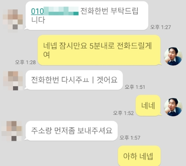Select the yellow bubble '네네'

(x=148, y=105)
